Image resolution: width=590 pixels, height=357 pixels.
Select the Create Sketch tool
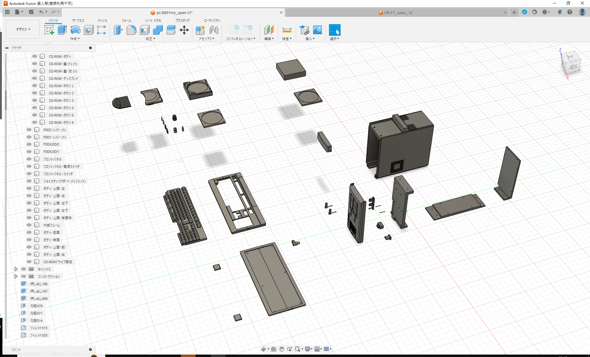click(49, 30)
